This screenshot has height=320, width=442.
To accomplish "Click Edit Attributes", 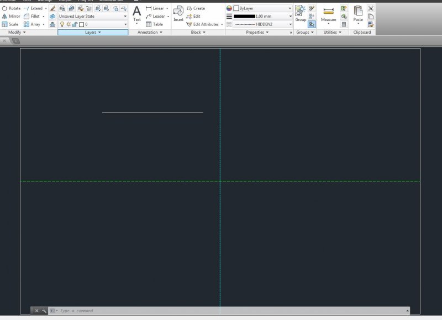I will (x=203, y=24).
